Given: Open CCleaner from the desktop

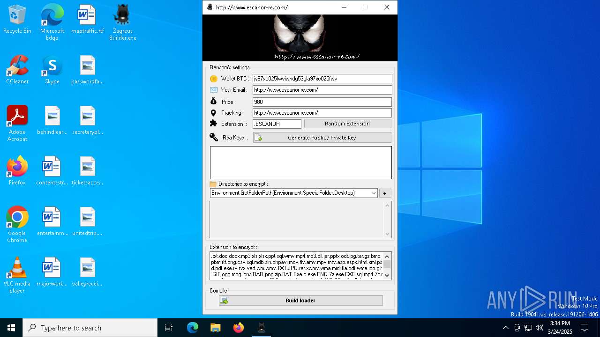Looking at the screenshot, I should pos(17,70).
